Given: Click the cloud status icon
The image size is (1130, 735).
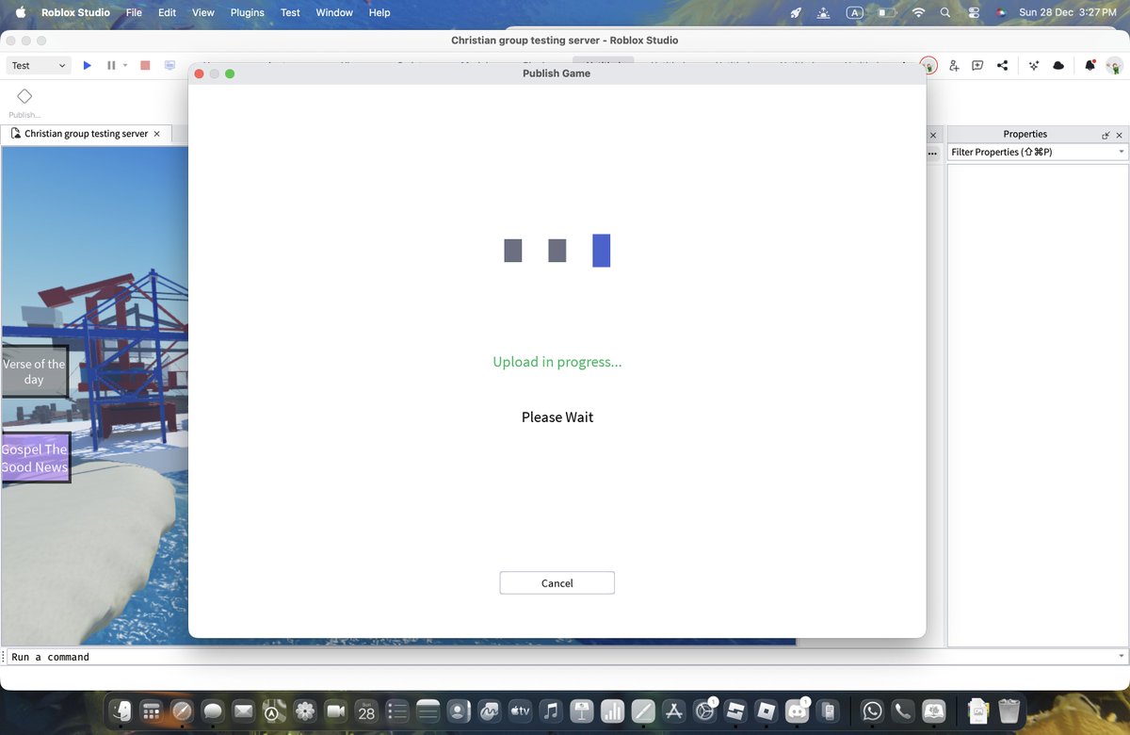Looking at the screenshot, I should pyautogui.click(x=1058, y=65).
